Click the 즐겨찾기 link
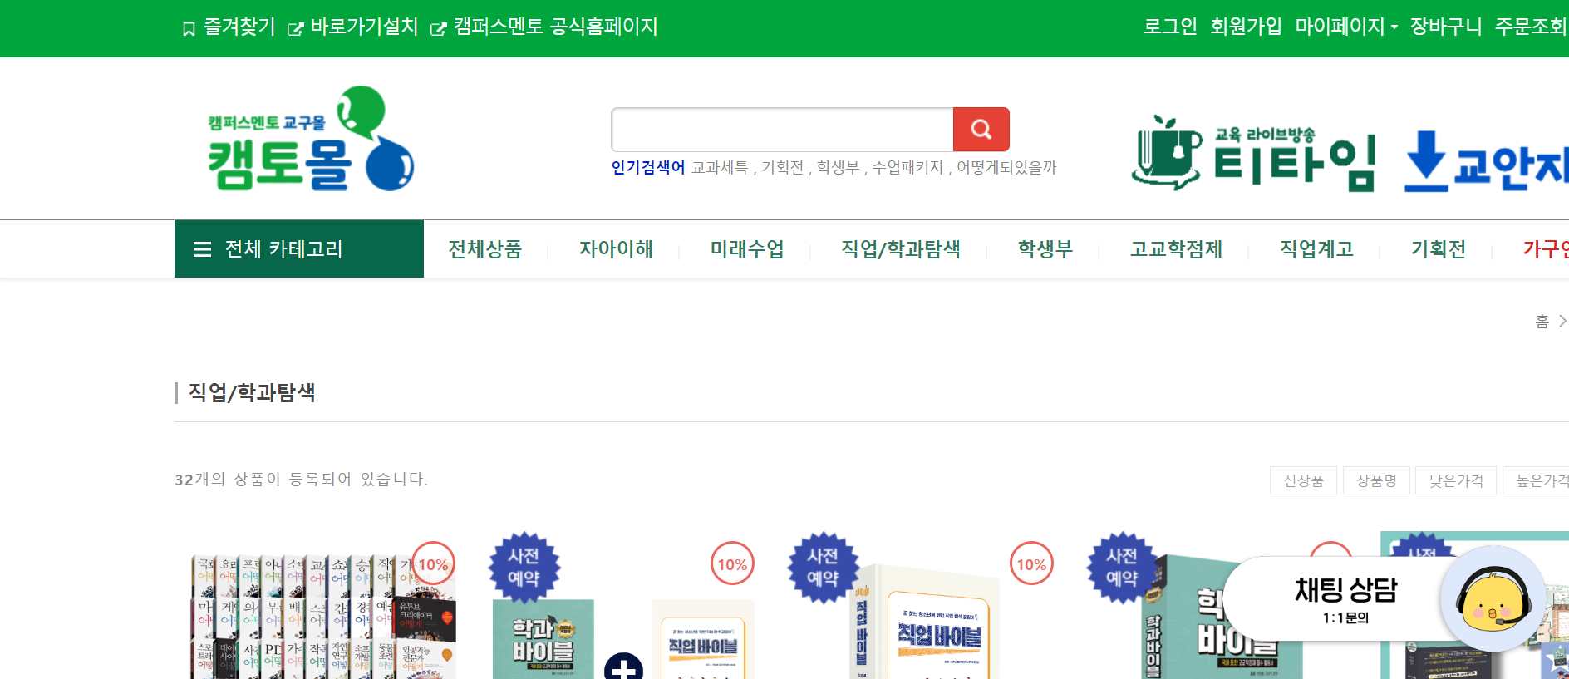The width and height of the screenshot is (1569, 679). 239,27
